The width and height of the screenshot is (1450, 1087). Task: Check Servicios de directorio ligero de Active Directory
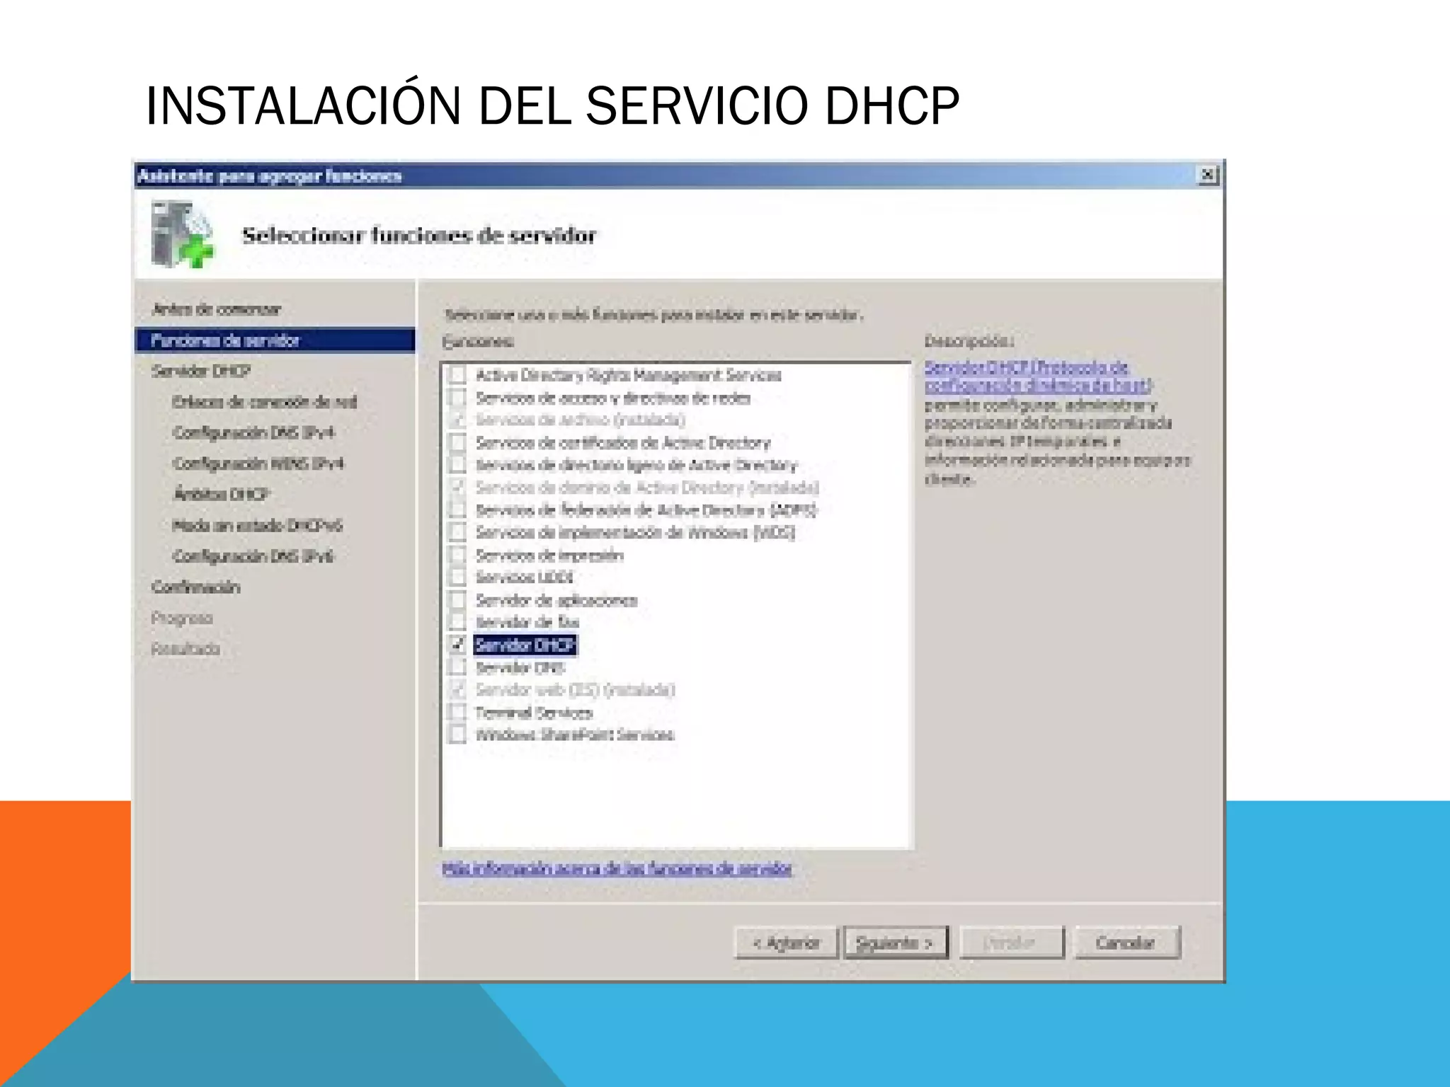point(458,465)
